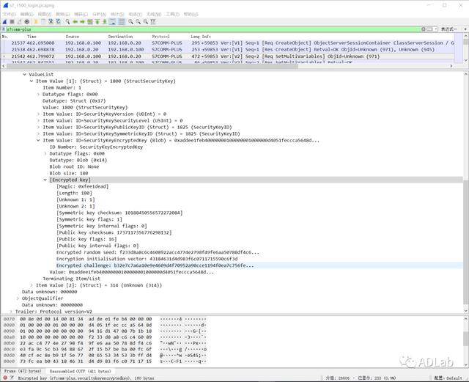Toggle packet list colorization
This screenshot has width=469, height=382.
[120, 21]
